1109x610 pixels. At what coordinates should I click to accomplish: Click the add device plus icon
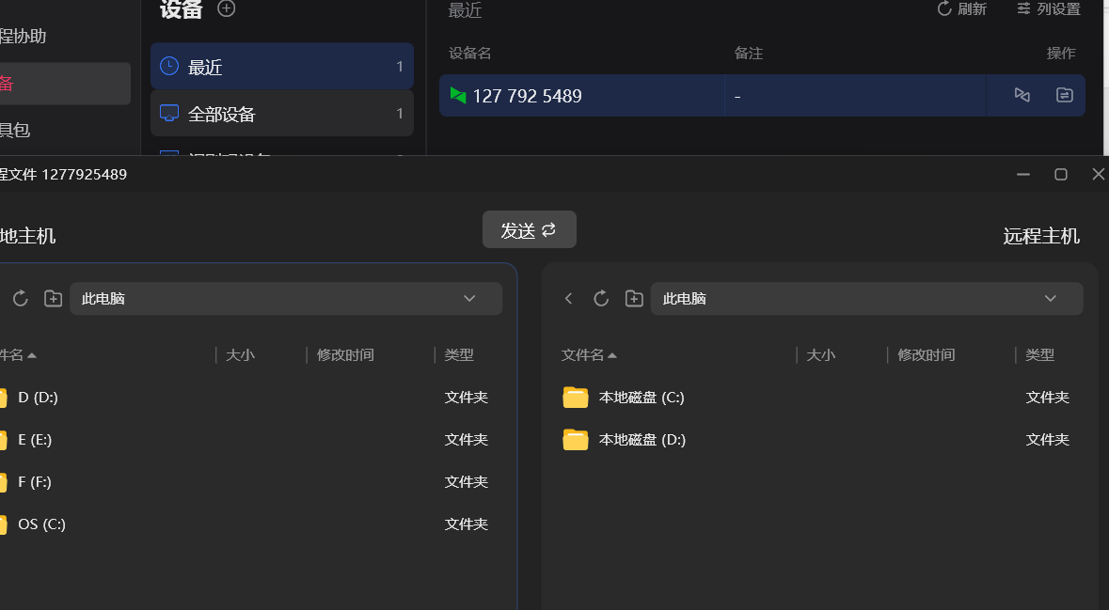pyautogui.click(x=226, y=8)
